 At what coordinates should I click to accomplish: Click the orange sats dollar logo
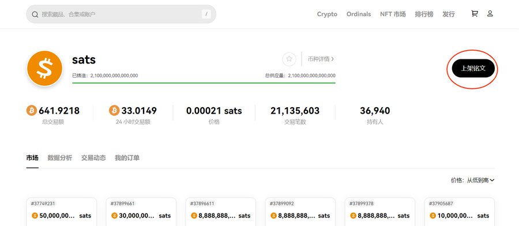(x=44, y=69)
